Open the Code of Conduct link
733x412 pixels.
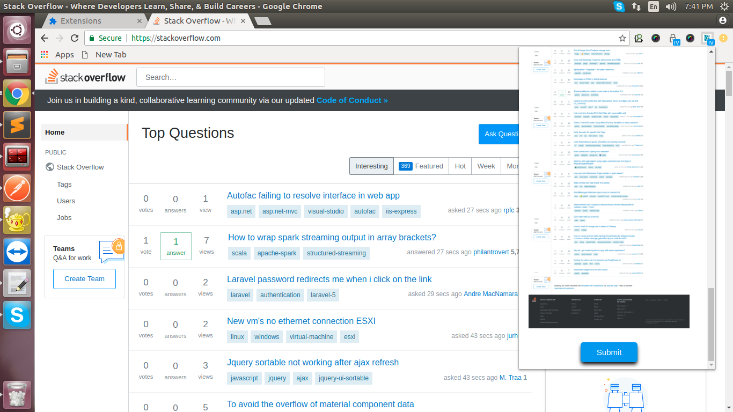352,100
